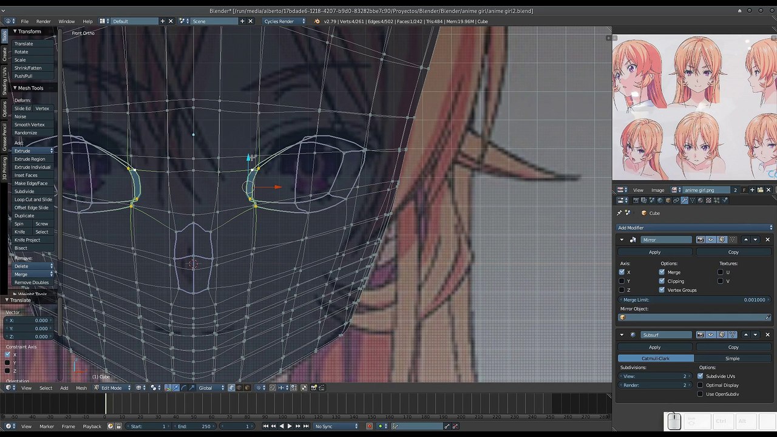The height and width of the screenshot is (437, 777).
Task: Click the translate manipulator arrow icon
Action: [176, 388]
